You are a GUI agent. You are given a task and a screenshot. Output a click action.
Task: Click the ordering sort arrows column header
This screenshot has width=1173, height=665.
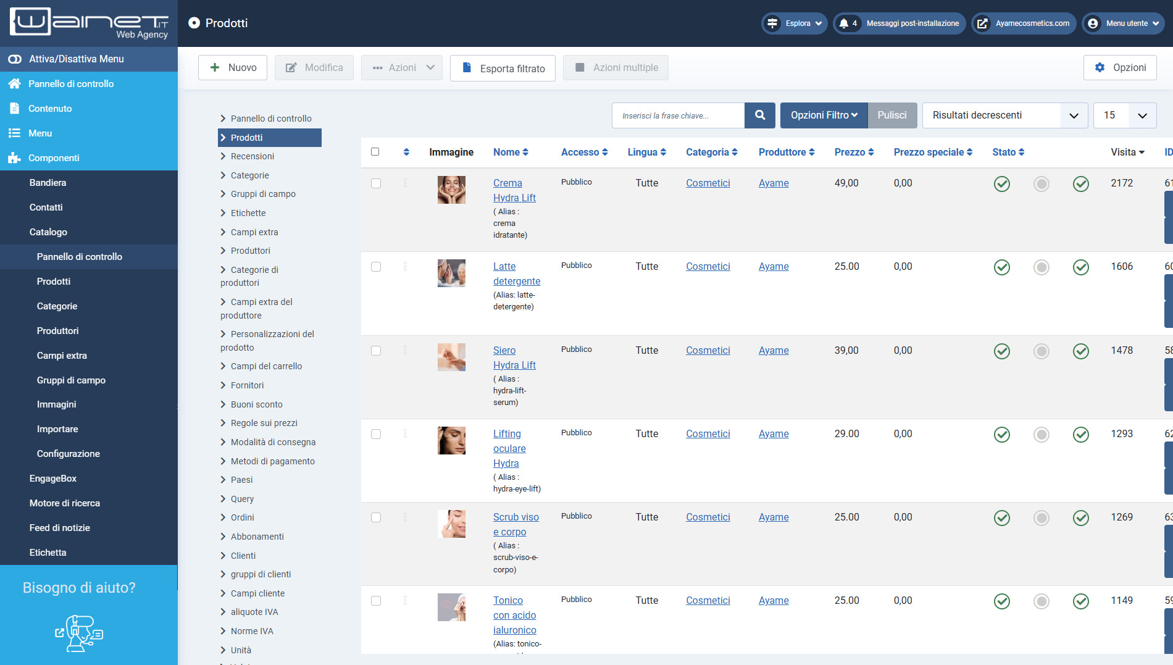406,152
